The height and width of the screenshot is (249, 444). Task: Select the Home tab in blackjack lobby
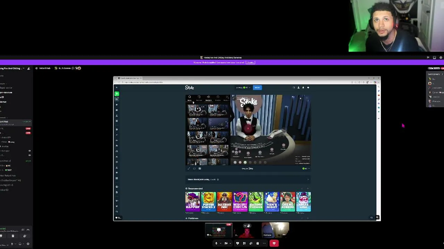coord(189,98)
